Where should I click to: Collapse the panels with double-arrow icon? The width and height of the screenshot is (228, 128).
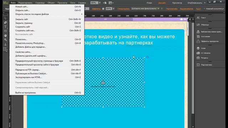pos(190,19)
